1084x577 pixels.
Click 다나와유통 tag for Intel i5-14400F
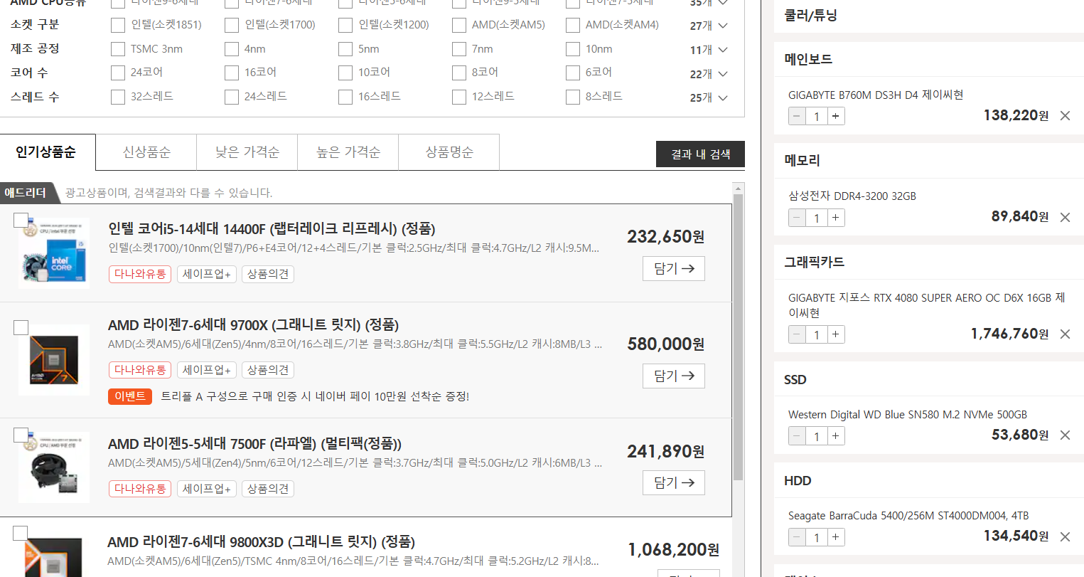pos(140,274)
